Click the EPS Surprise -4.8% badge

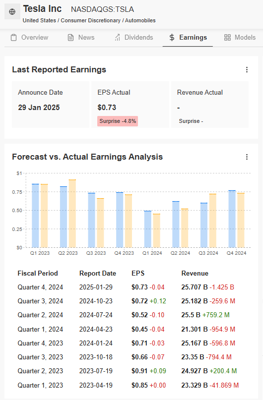tap(118, 121)
